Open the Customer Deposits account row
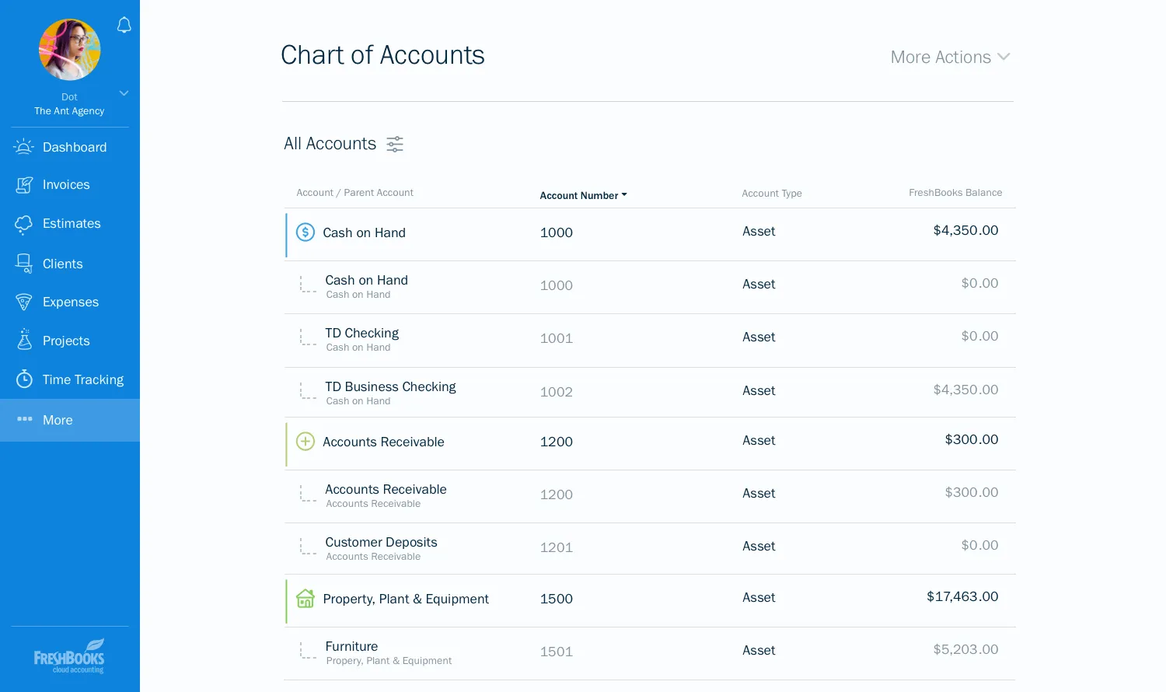 point(381,542)
